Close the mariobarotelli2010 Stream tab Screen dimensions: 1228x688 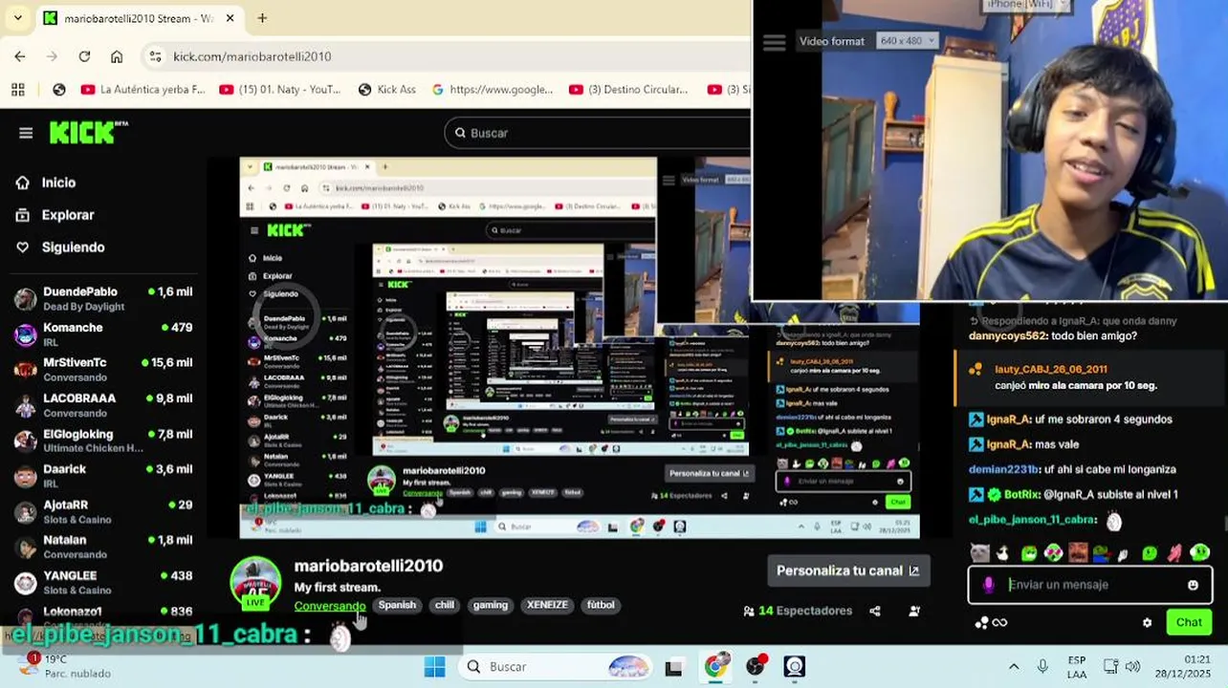click(230, 18)
